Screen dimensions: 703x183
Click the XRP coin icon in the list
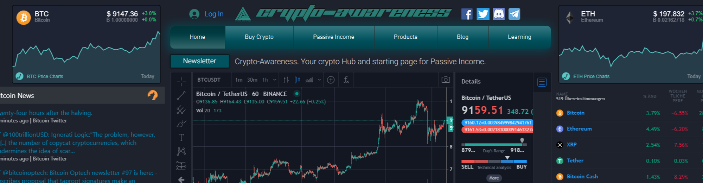pyautogui.click(x=559, y=145)
